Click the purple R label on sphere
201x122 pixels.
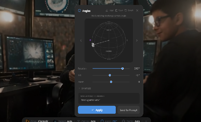90,40
